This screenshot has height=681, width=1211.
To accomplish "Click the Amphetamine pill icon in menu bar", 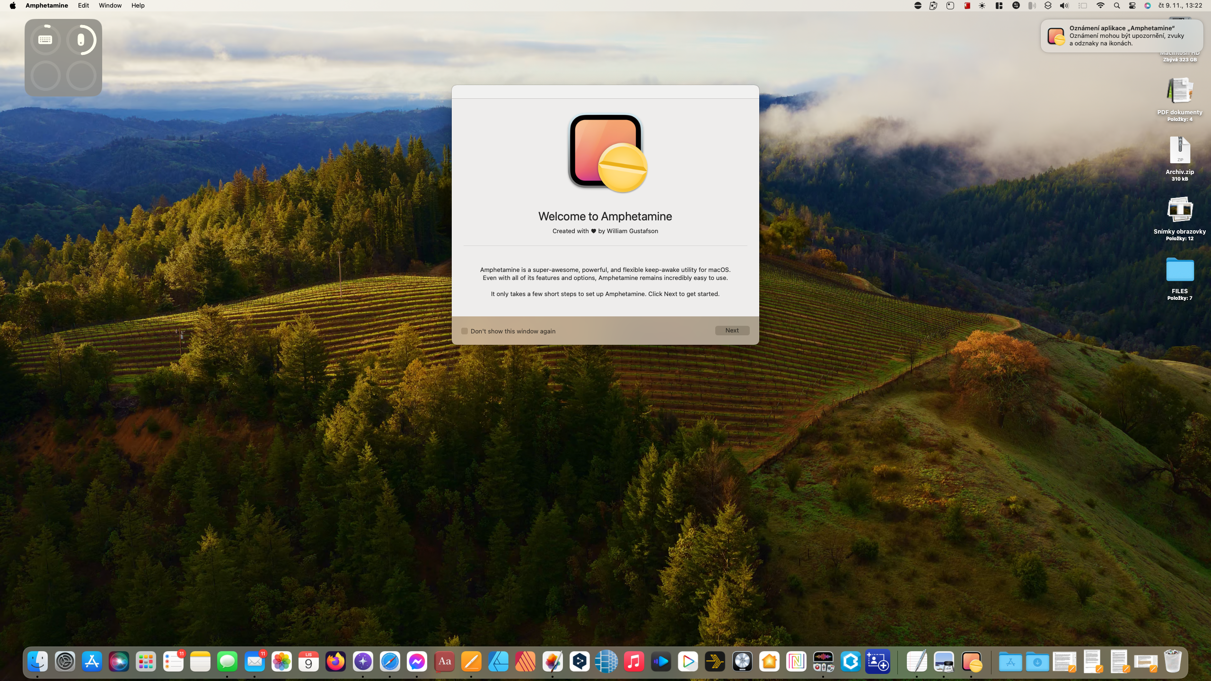I will (x=918, y=6).
